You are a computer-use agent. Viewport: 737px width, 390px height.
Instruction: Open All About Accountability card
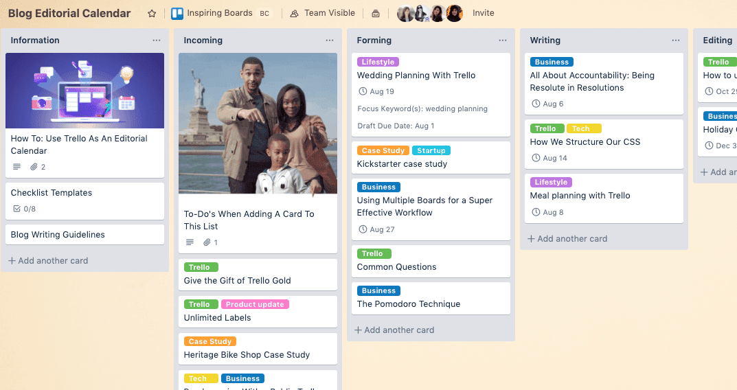(x=604, y=84)
